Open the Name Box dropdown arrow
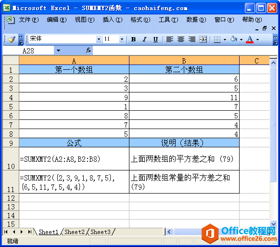Image resolution: width=280 pixels, height=247 pixels. click(58, 51)
